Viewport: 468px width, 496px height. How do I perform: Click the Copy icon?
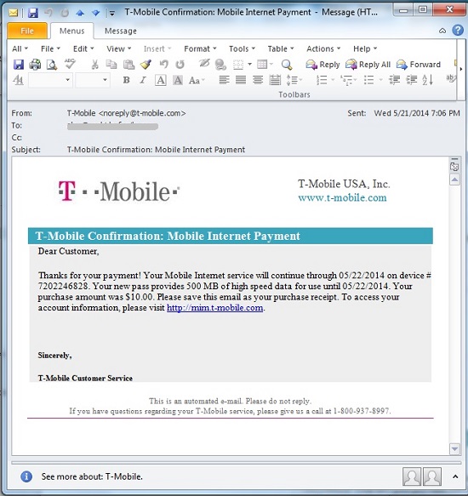(x=111, y=64)
